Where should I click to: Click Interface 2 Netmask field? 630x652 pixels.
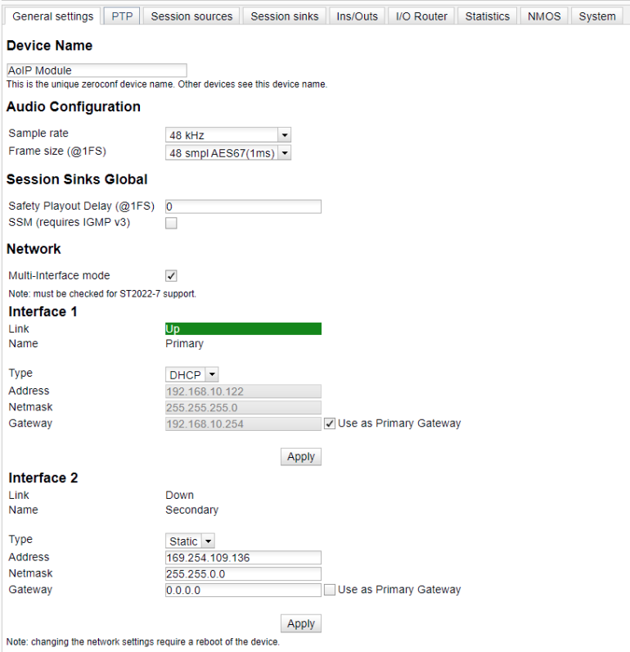[243, 574]
